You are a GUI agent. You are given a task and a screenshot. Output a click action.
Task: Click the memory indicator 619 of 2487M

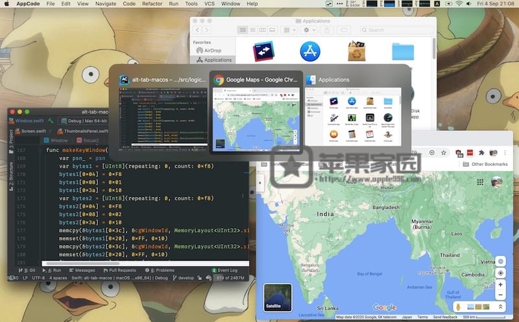230,278
